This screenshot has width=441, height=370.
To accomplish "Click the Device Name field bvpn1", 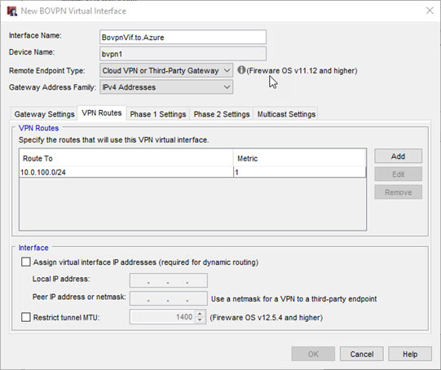I will coord(183,54).
